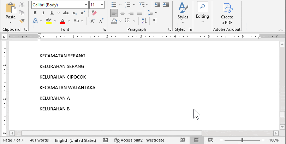Click the macro recording status icon
This screenshot has height=144, width=286.
pyautogui.click(x=105, y=140)
